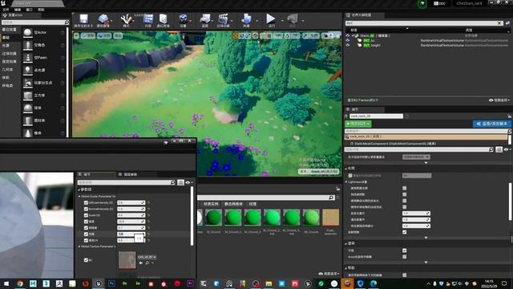
Task: Open the View Options dropdown in World Outliner
Action: pyautogui.click(x=499, y=100)
